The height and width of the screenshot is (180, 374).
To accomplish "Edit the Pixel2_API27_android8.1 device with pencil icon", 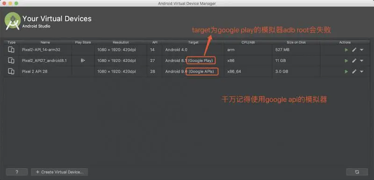I will pyautogui.click(x=354, y=61).
